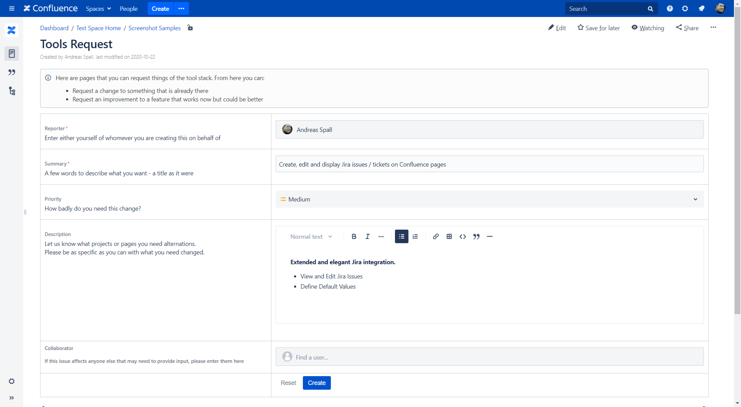Click the info icon in the panel
The image size is (741, 407).
point(48,78)
